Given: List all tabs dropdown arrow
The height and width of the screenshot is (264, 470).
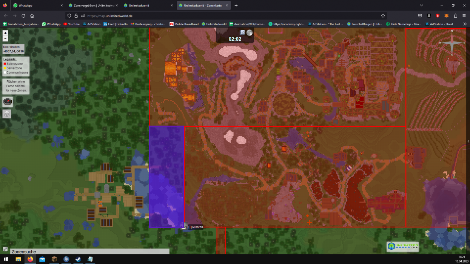Looking at the screenshot, I should [421, 6].
